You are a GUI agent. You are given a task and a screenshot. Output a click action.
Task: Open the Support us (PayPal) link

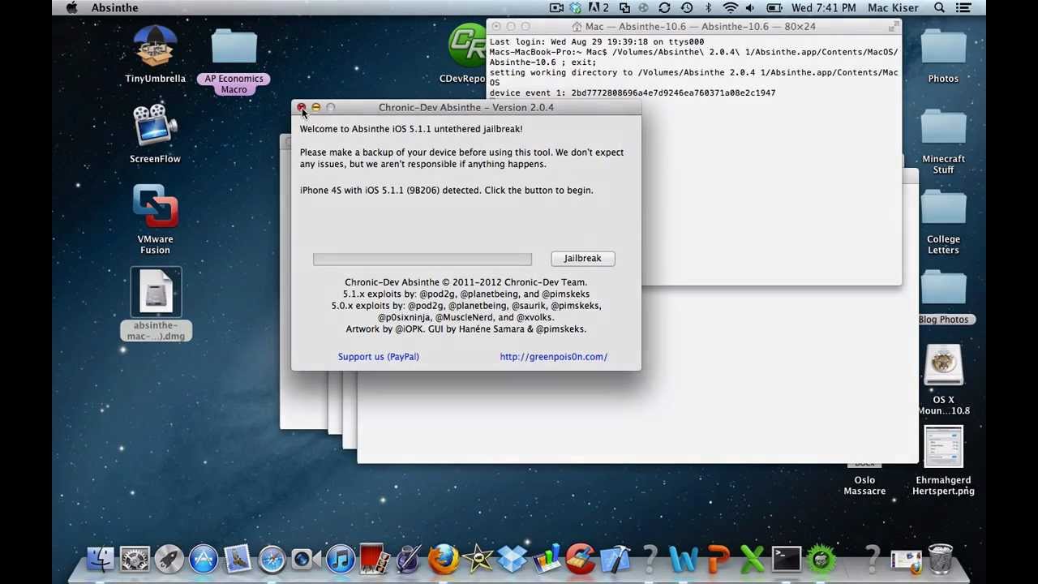pyautogui.click(x=378, y=356)
